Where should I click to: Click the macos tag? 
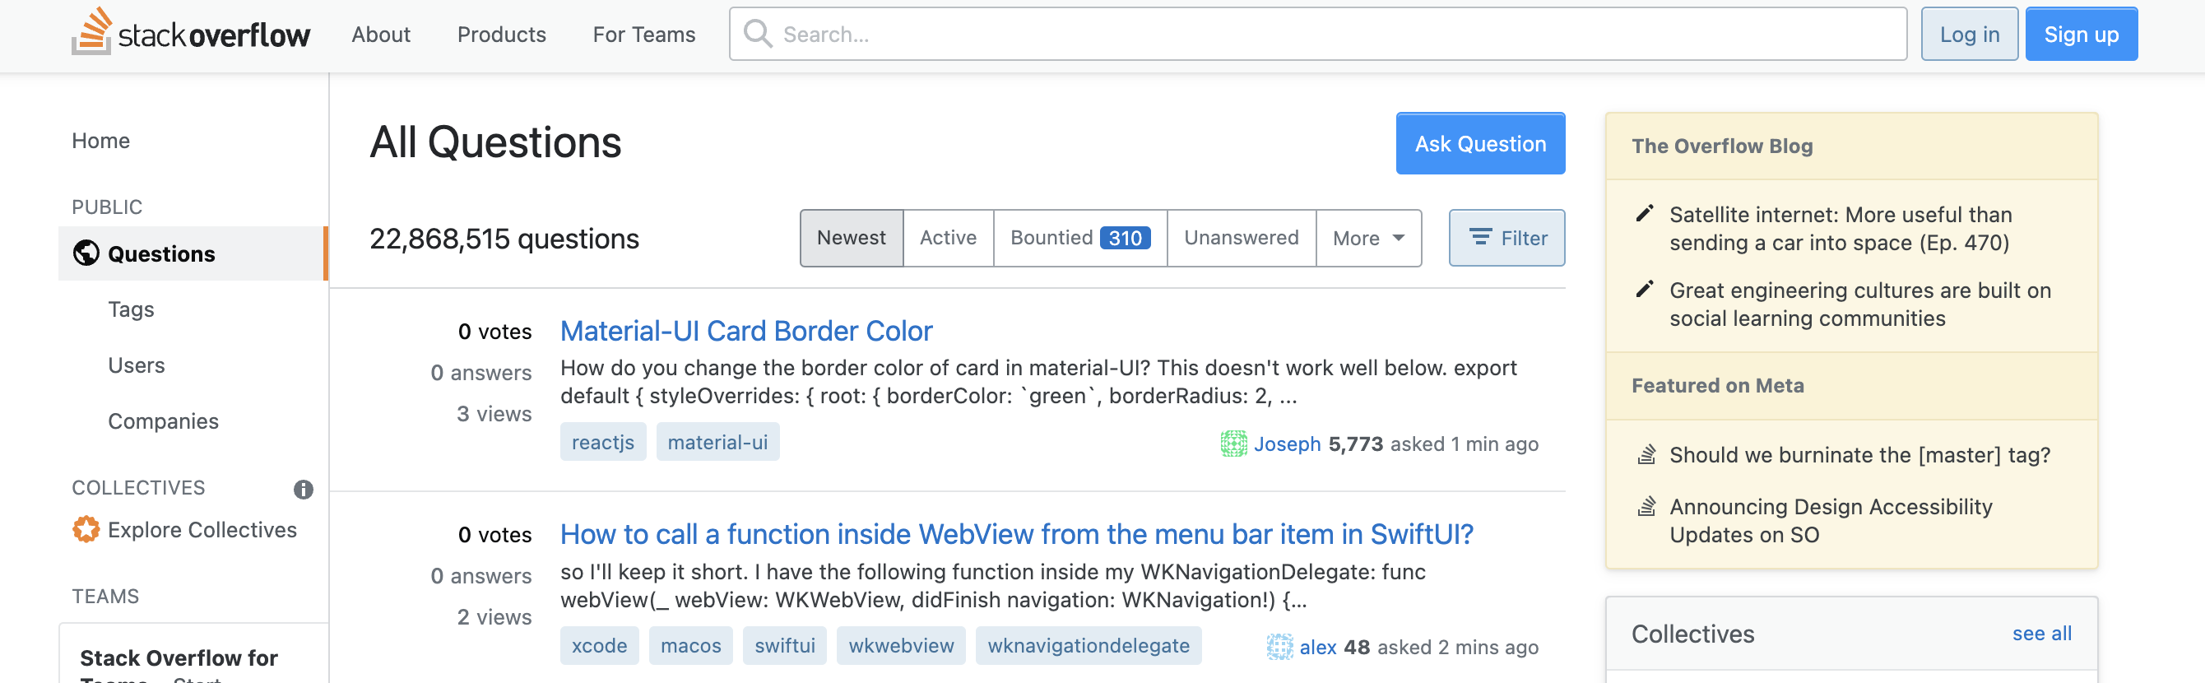691,645
